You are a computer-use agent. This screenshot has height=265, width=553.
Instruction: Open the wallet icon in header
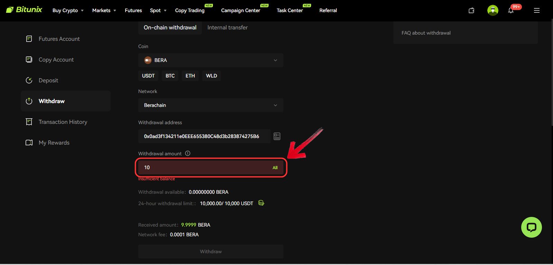pos(471,10)
